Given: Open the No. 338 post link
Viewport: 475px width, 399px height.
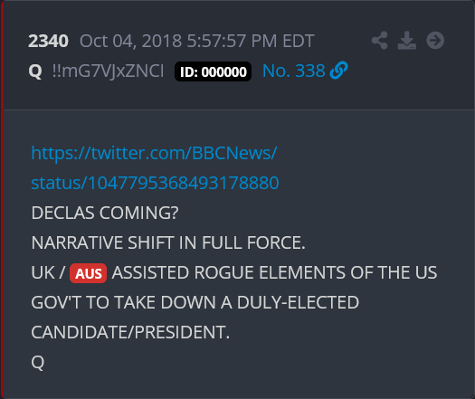Looking at the screenshot, I should coord(293,71).
